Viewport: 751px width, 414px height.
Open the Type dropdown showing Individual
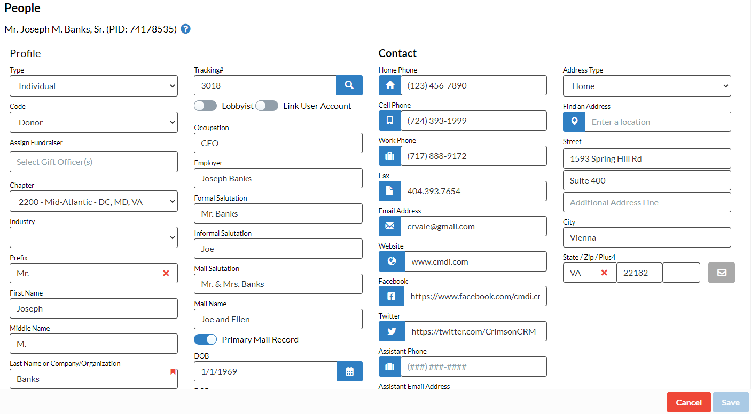[93, 86]
